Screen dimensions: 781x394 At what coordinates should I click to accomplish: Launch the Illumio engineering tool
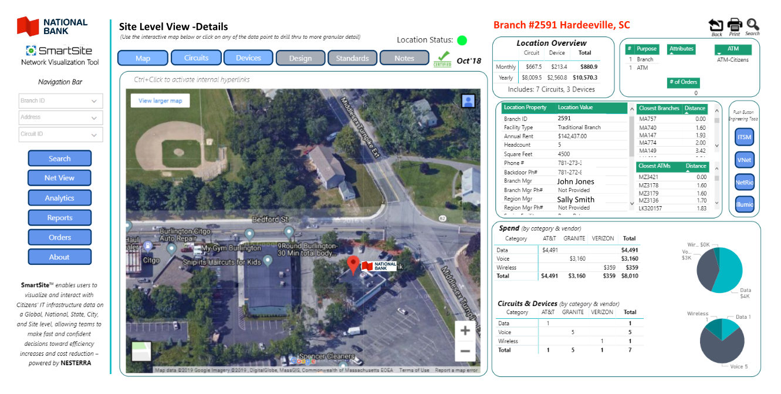coord(744,205)
